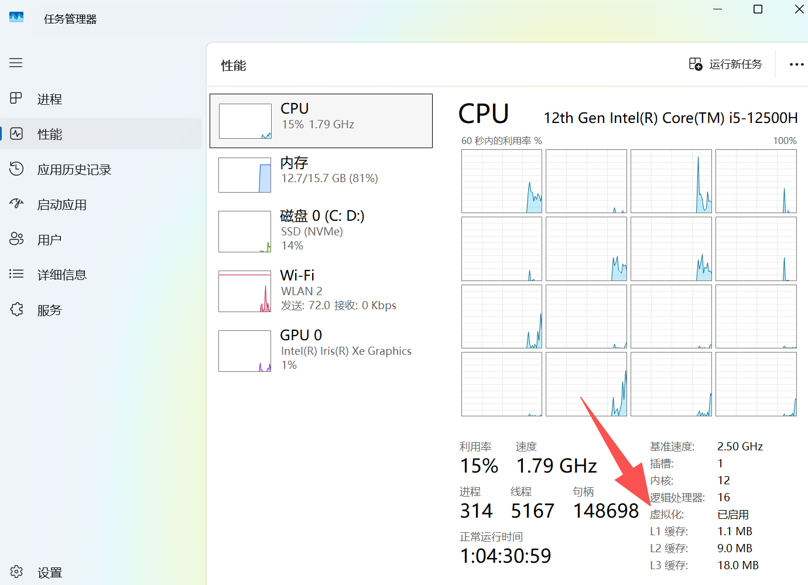Select the Disk 0 (C: D:) entry
The width and height of the screenshot is (808, 585).
click(321, 231)
